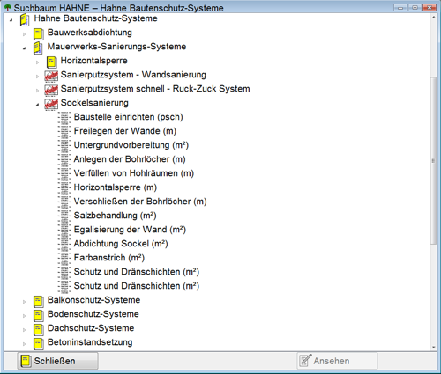
Task: Click the yellow book icon beside Horizontalsperre folder
Action: (52, 62)
